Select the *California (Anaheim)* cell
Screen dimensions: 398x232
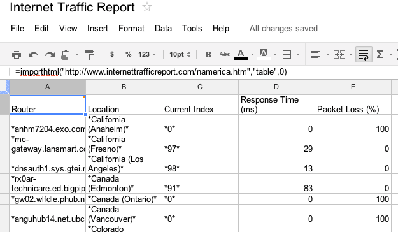coord(124,124)
